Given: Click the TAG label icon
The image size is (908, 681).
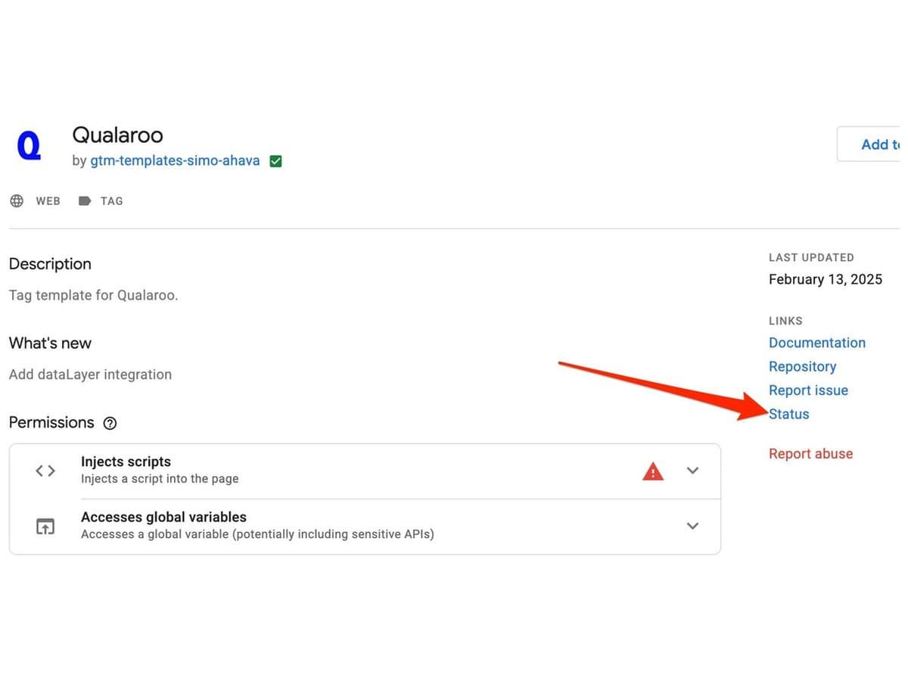Looking at the screenshot, I should click(x=85, y=201).
